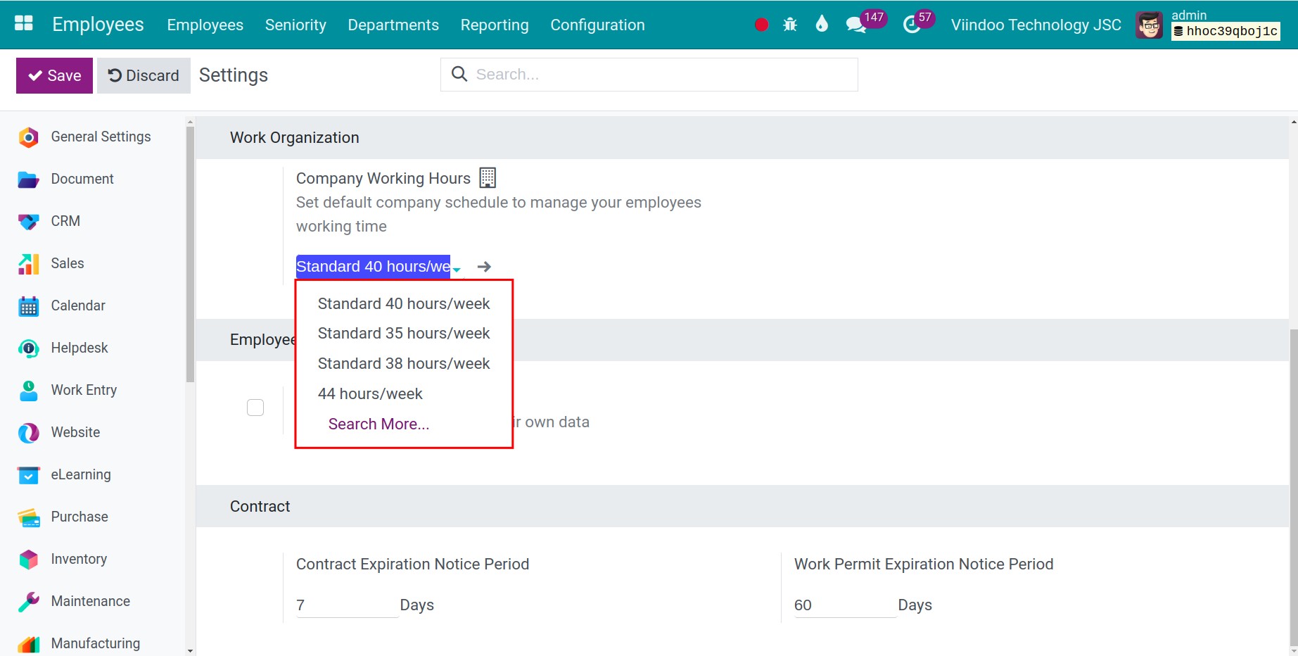The height and width of the screenshot is (656, 1298).
Task: Open General Settings icon in sidebar
Action: coord(28,137)
